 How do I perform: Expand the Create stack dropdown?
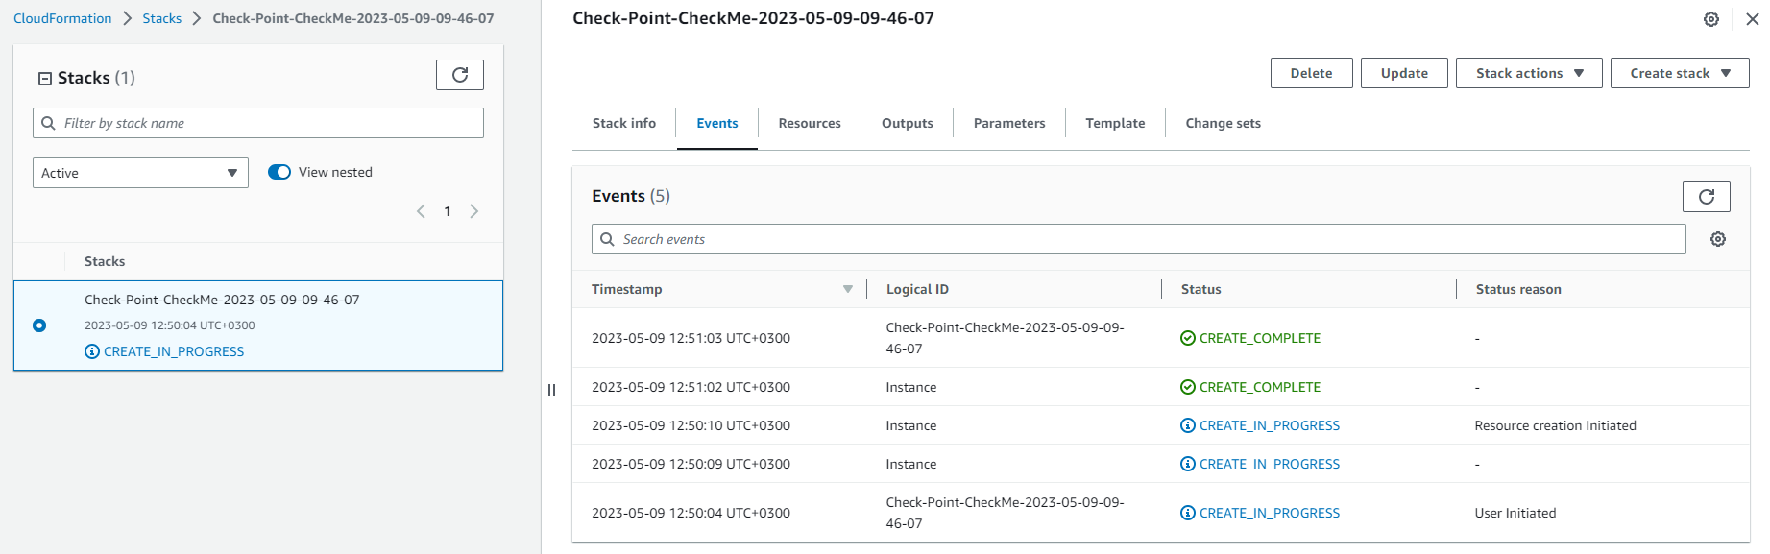1680,73
